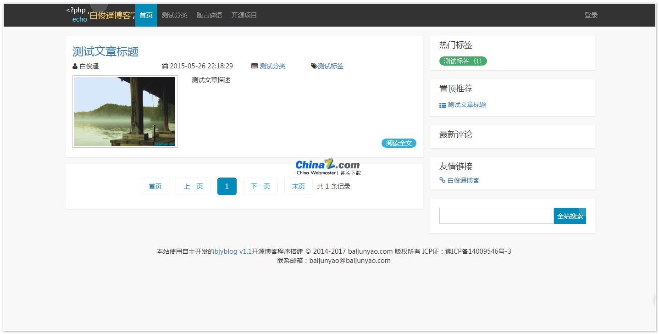
Task: Switch to the 开源项目 section
Action: [x=244, y=15]
